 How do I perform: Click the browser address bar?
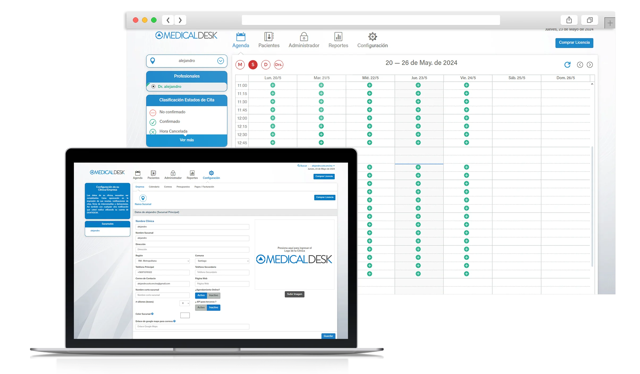tap(371, 20)
